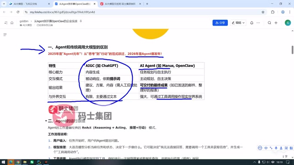Click the punctuation toggle in floating toolbar
The height and width of the screenshot is (165, 294).
[x=271, y=148]
